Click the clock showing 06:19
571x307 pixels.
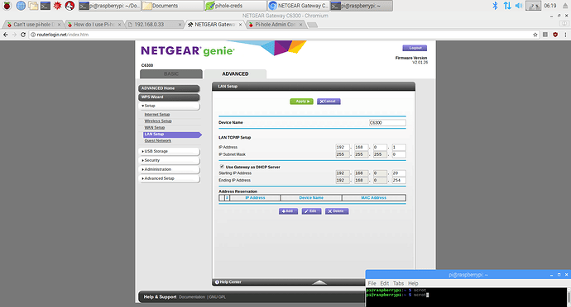point(549,6)
